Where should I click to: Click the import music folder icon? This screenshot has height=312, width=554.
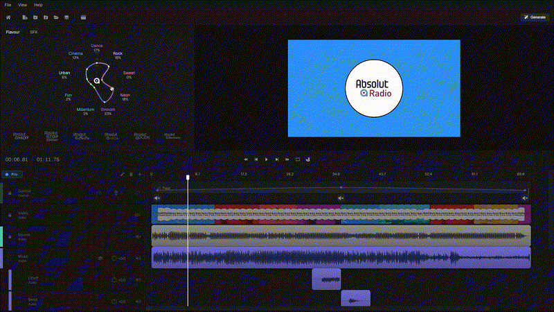tap(46, 17)
